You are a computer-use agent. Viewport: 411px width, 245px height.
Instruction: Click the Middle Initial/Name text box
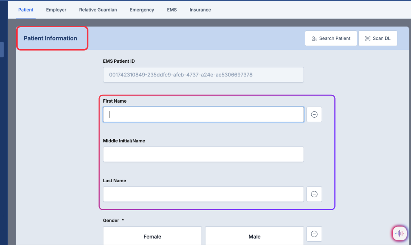pyautogui.click(x=203, y=154)
